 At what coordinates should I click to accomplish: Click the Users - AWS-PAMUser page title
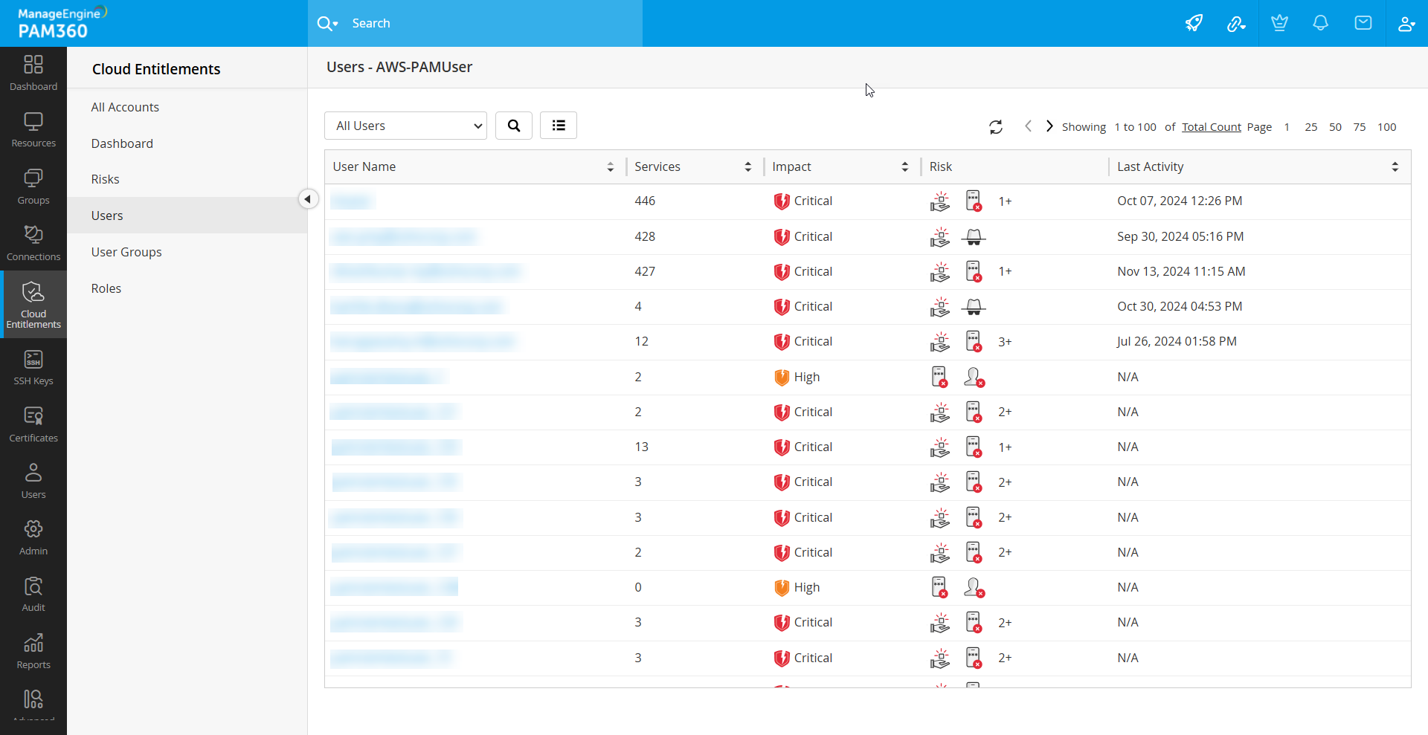point(399,67)
